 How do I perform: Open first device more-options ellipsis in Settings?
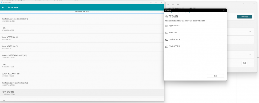(250, 32)
